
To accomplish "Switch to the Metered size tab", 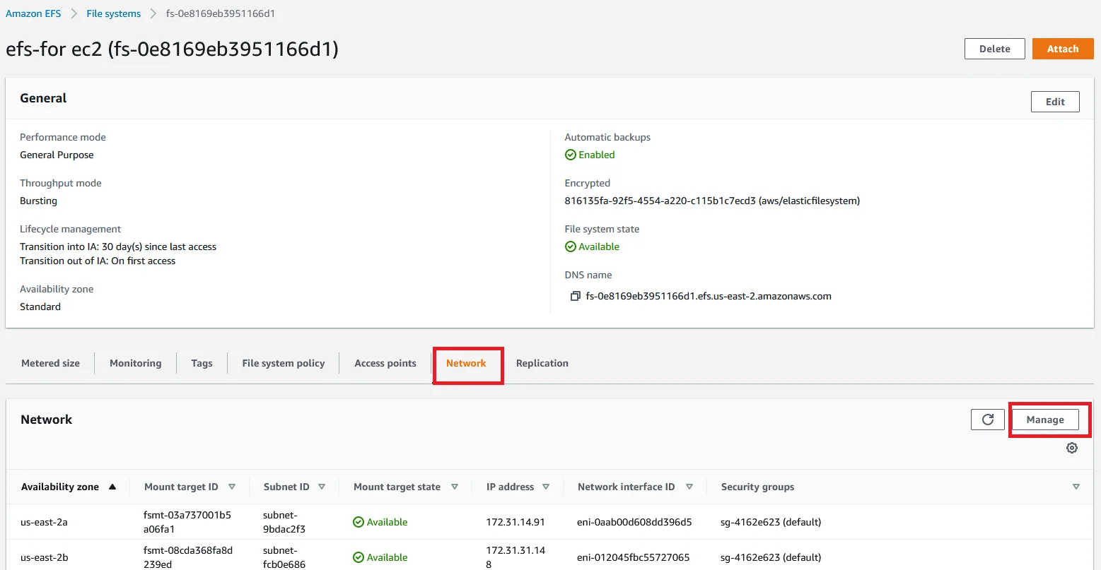I will click(50, 363).
